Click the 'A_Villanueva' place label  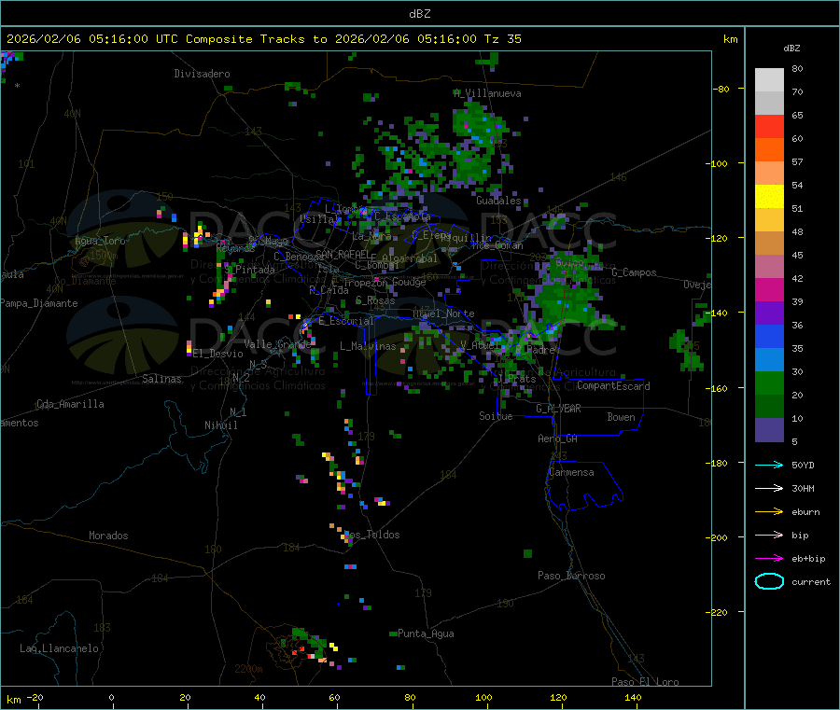(487, 93)
